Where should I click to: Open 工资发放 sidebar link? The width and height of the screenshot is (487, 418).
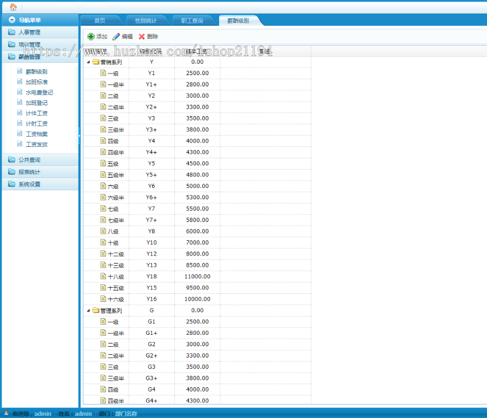(37, 144)
